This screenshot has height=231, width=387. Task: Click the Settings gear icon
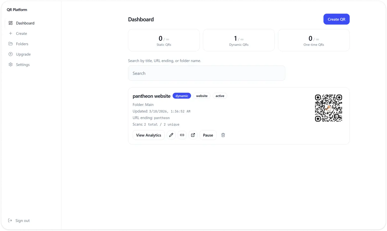[x=11, y=64]
